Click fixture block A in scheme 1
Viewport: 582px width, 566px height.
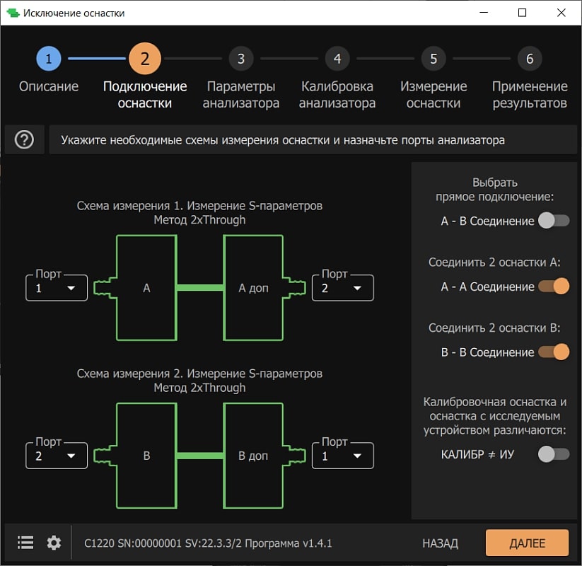click(146, 288)
